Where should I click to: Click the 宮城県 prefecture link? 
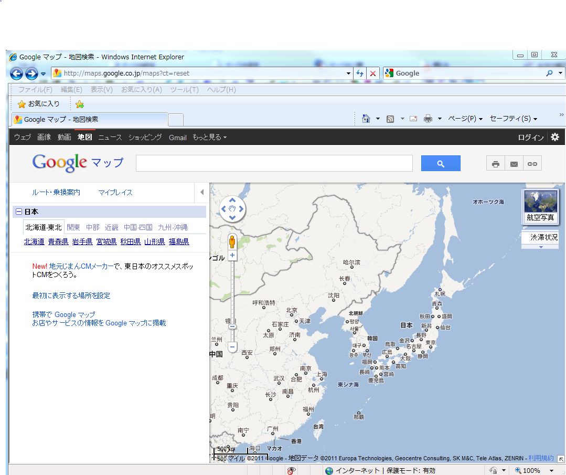click(106, 241)
